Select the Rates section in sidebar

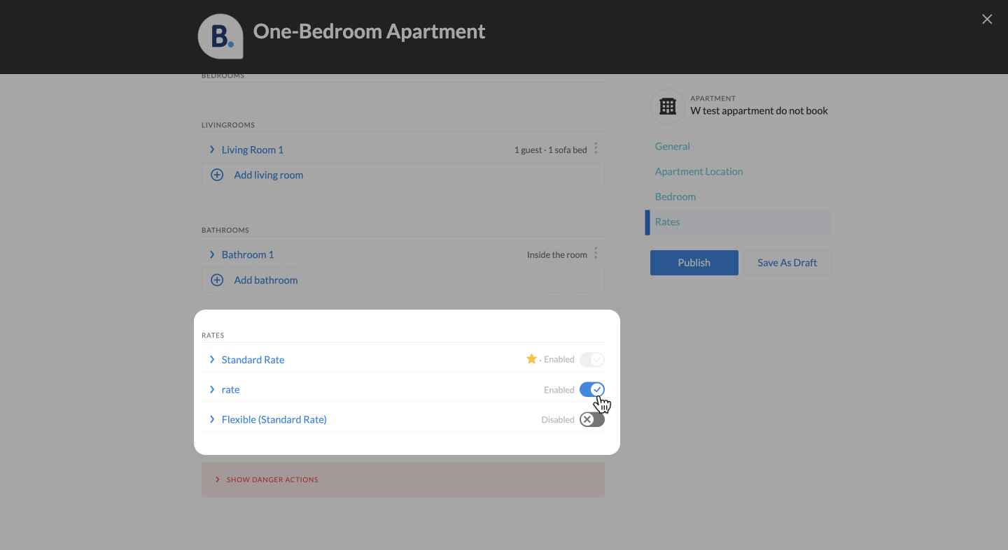tap(668, 222)
